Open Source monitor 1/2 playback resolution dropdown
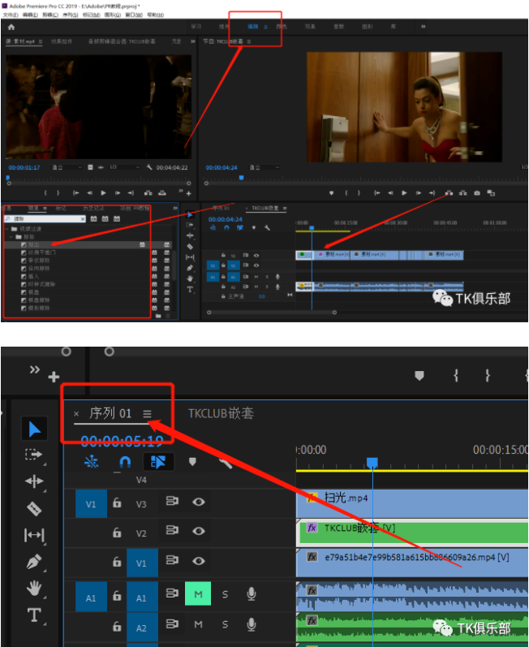529x647 pixels. point(124,167)
